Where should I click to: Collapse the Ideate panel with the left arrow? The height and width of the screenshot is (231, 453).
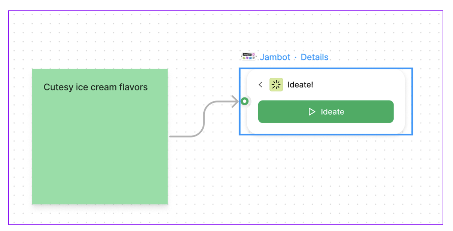click(x=261, y=84)
